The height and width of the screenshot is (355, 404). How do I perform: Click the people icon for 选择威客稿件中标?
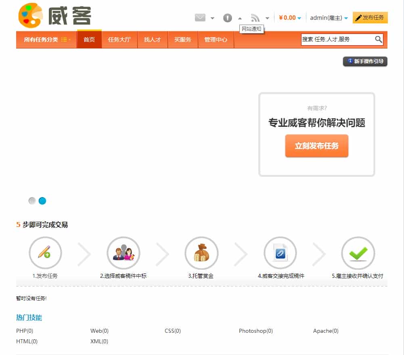[124, 253]
